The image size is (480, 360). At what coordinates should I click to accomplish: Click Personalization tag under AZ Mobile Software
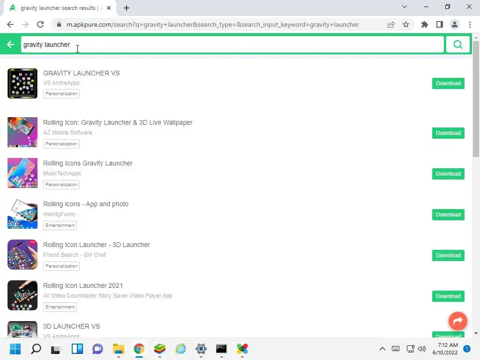tap(61, 143)
